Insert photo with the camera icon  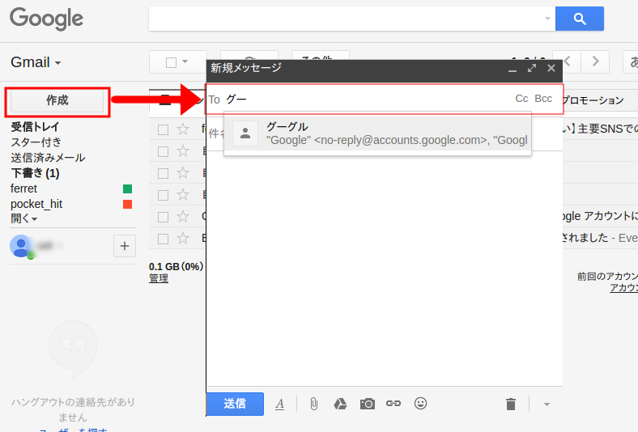(x=368, y=404)
